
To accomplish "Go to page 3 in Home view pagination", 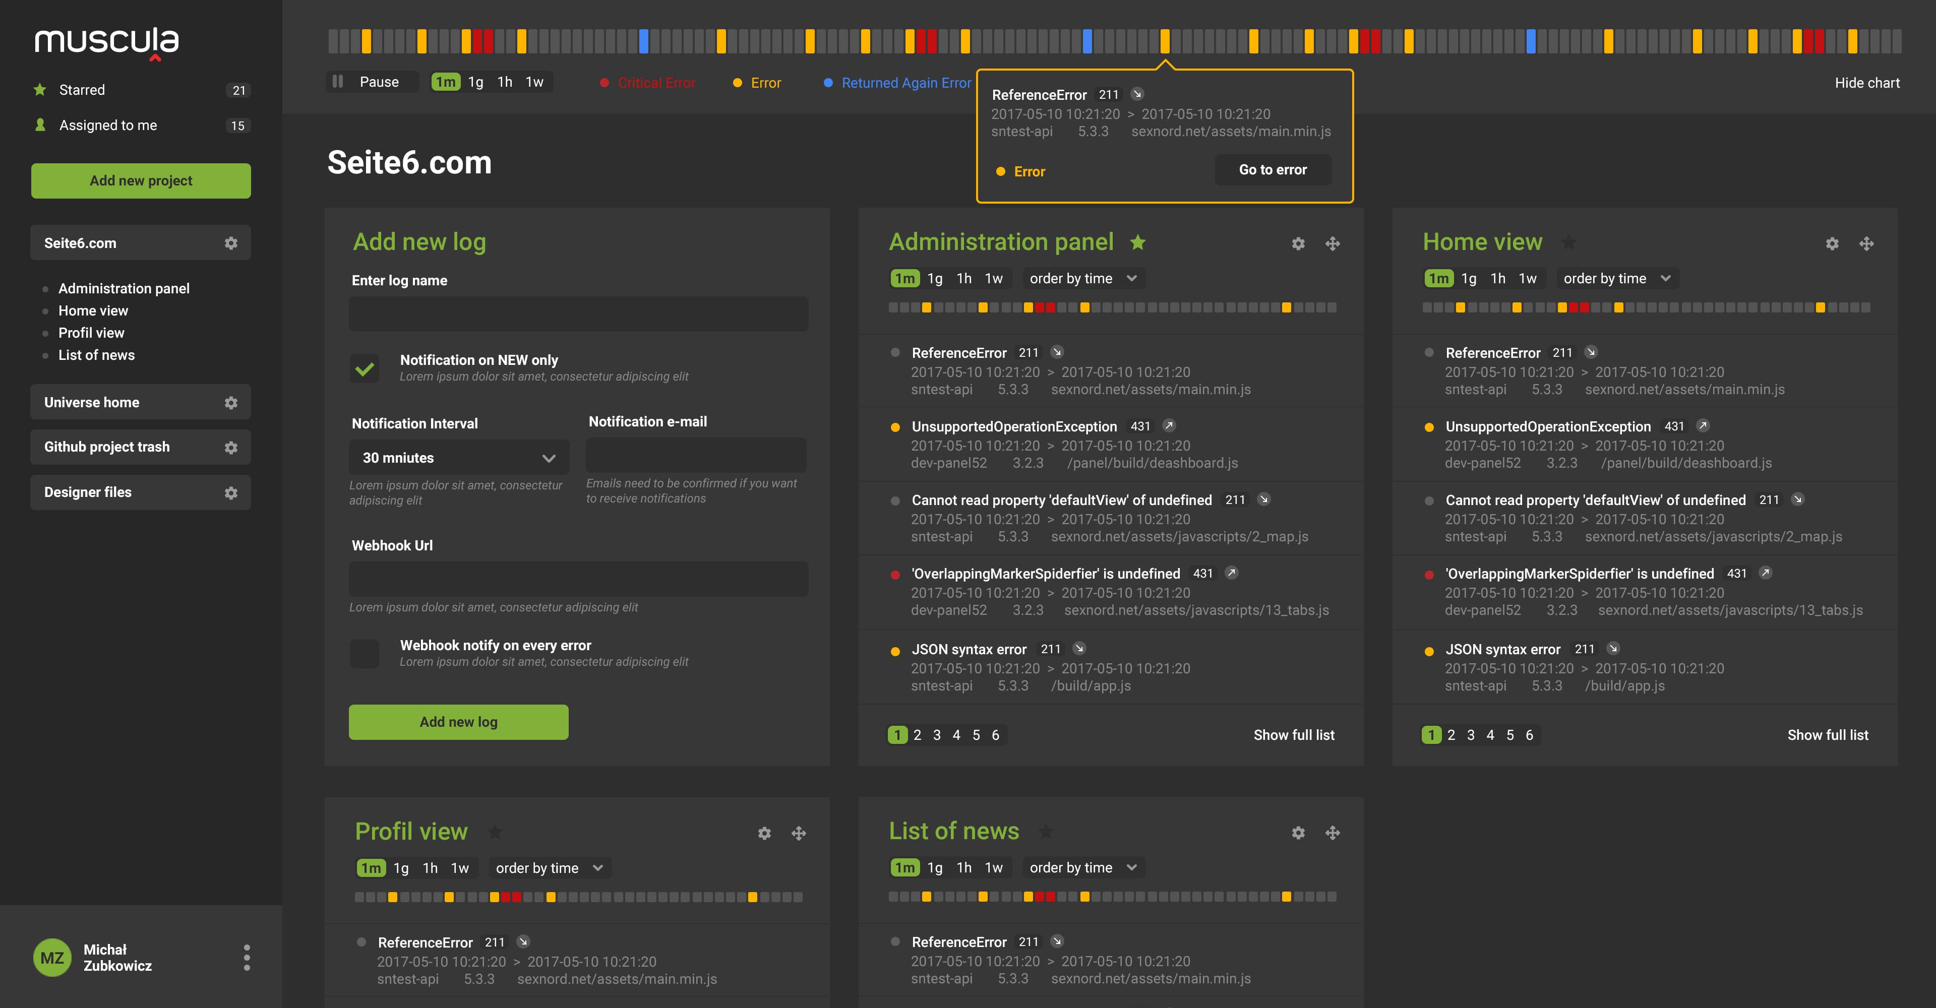I will pyautogui.click(x=1471, y=735).
